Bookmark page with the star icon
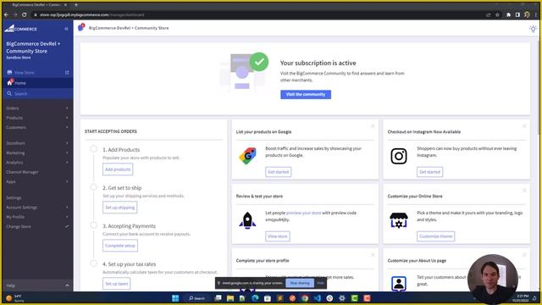542x305 pixels. (497, 14)
